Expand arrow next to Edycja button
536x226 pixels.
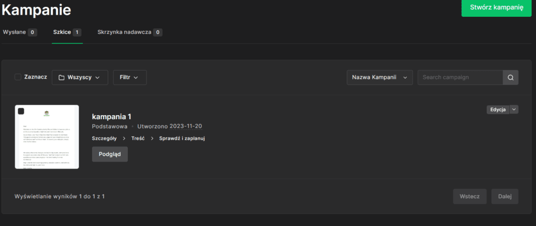coord(513,109)
